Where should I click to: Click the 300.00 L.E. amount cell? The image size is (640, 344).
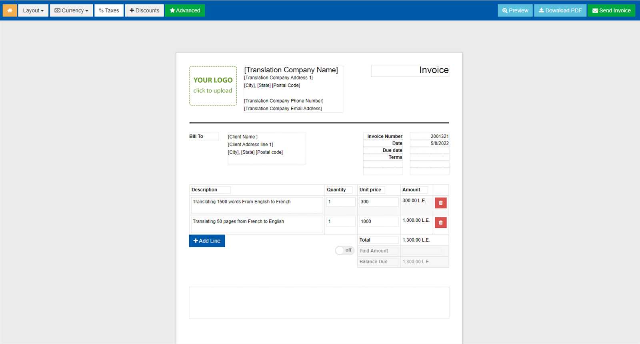point(414,201)
